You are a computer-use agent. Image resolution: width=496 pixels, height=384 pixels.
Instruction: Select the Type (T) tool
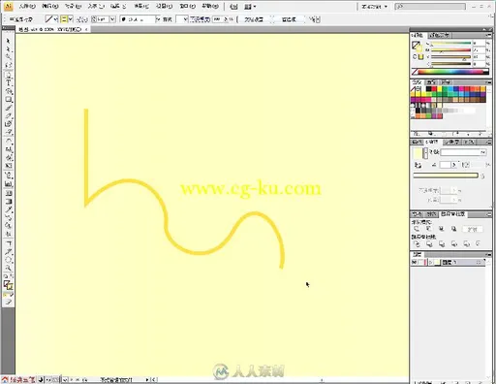click(x=8, y=82)
